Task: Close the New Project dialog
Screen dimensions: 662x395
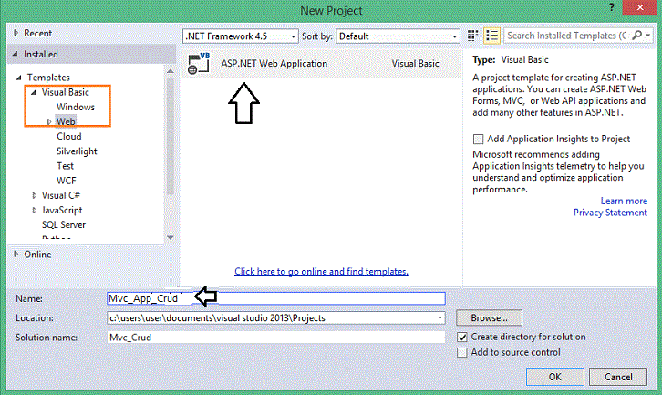Action: click(640, 7)
